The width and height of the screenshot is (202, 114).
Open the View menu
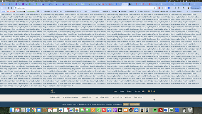click(20, 1)
